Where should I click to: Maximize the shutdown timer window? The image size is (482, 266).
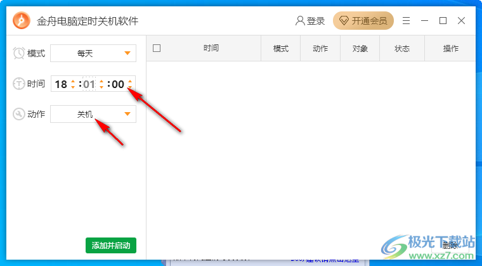coord(443,21)
